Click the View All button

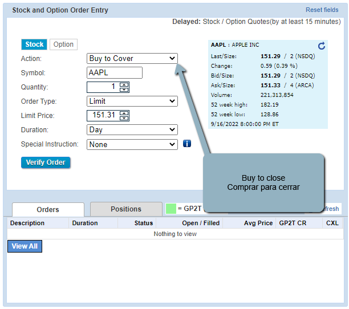click(25, 246)
